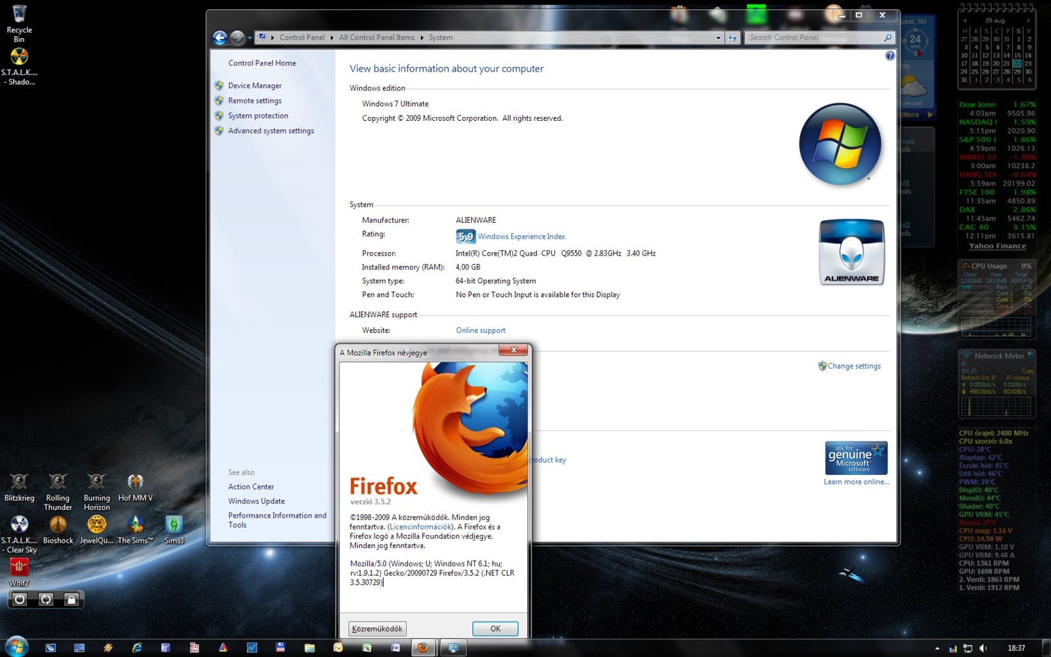The height and width of the screenshot is (657, 1051).
Task: Launch the Burning Horizon desktop shortcut
Action: (97, 493)
